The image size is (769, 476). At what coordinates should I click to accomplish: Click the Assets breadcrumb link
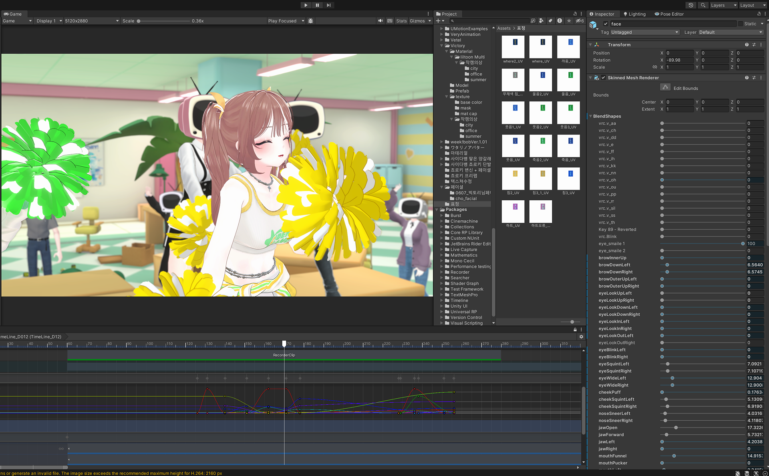[x=504, y=28]
